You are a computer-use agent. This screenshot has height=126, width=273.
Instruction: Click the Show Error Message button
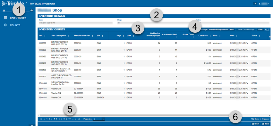pyautogui.click(x=246, y=29)
